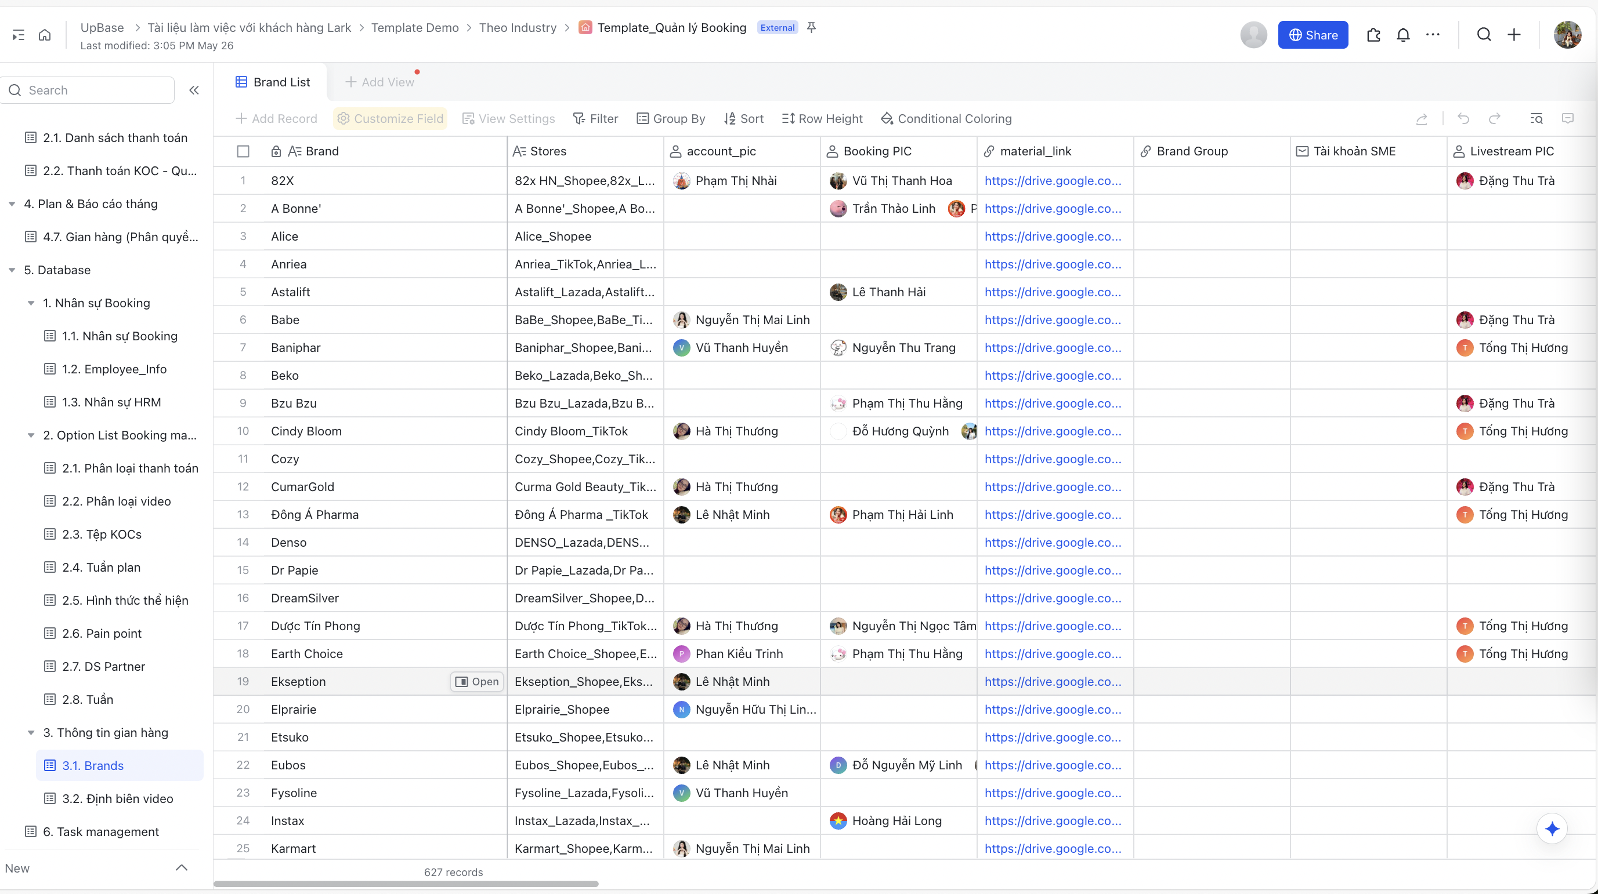Viewport: 1598px width, 894px height.
Task: Click the search magnifier icon top right
Action: coord(1484,35)
